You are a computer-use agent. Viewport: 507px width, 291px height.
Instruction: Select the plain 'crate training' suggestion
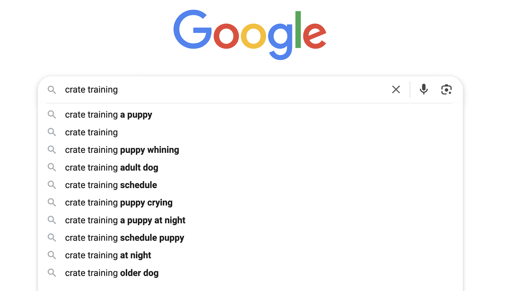(91, 132)
